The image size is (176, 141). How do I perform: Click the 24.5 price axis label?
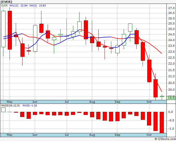tap(171, 35)
